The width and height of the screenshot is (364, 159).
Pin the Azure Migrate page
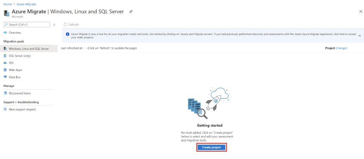[131, 12]
